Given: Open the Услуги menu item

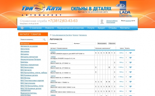Looking at the screenshot, I should pos(91,28).
